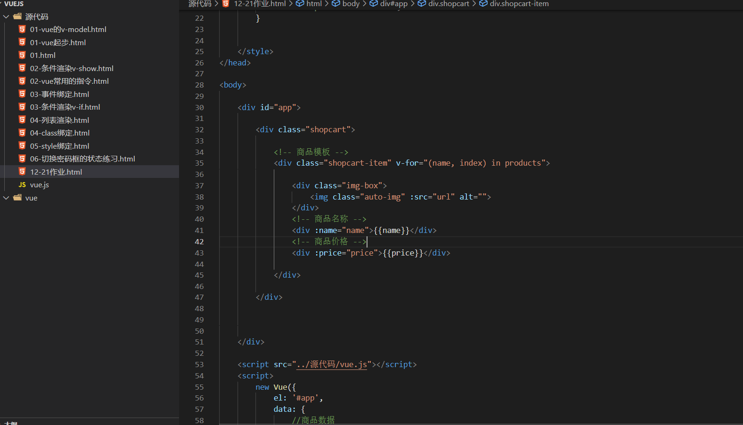
Task: Click HTML5 icon beside 01.html
Action: (22, 55)
